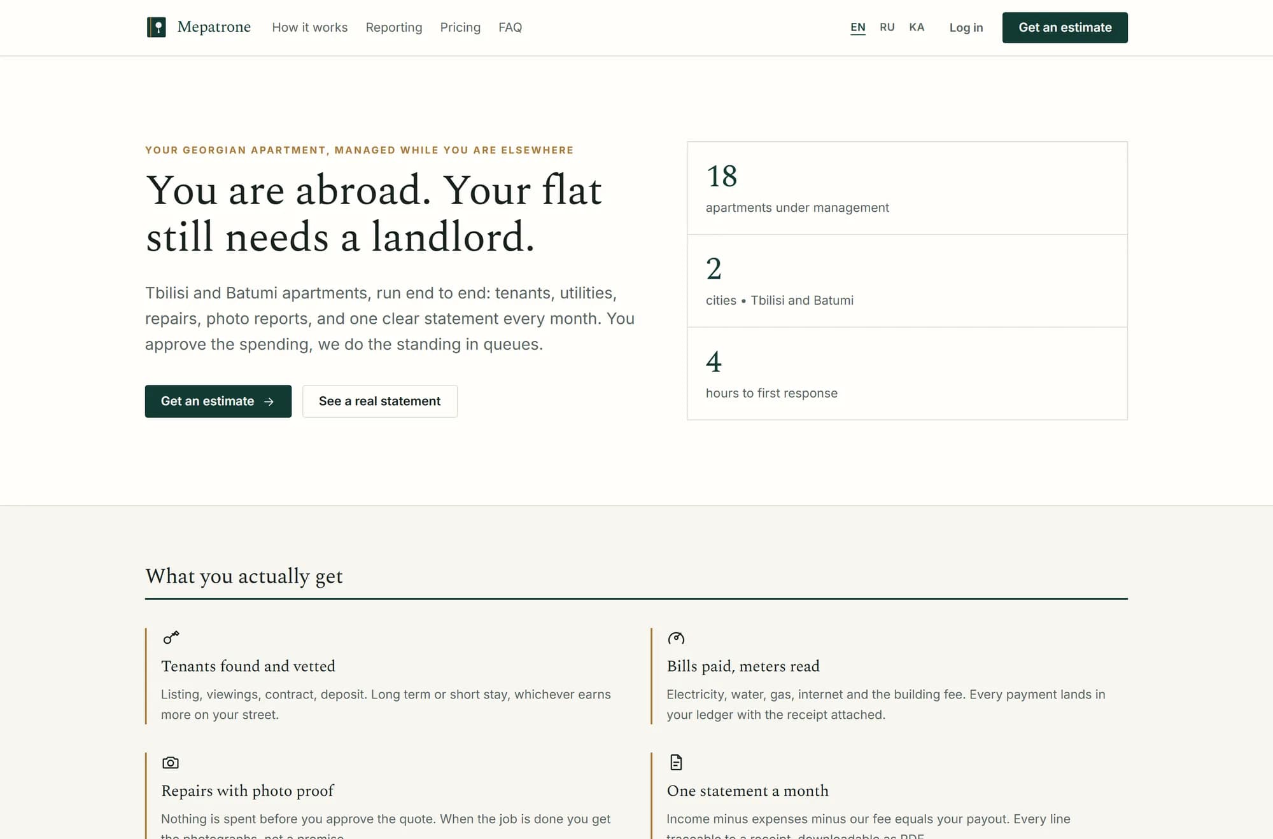
Task: Select EN language option
Action: click(x=858, y=27)
